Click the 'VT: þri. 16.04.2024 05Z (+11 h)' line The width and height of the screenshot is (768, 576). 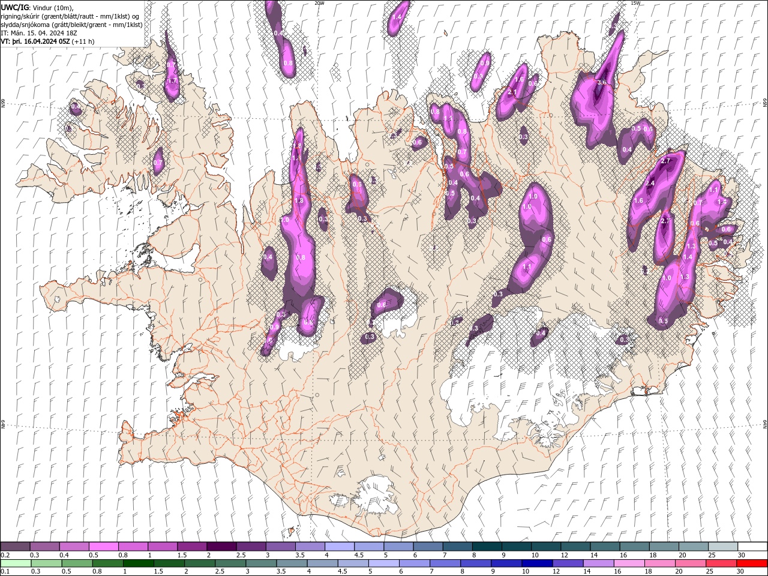point(48,41)
